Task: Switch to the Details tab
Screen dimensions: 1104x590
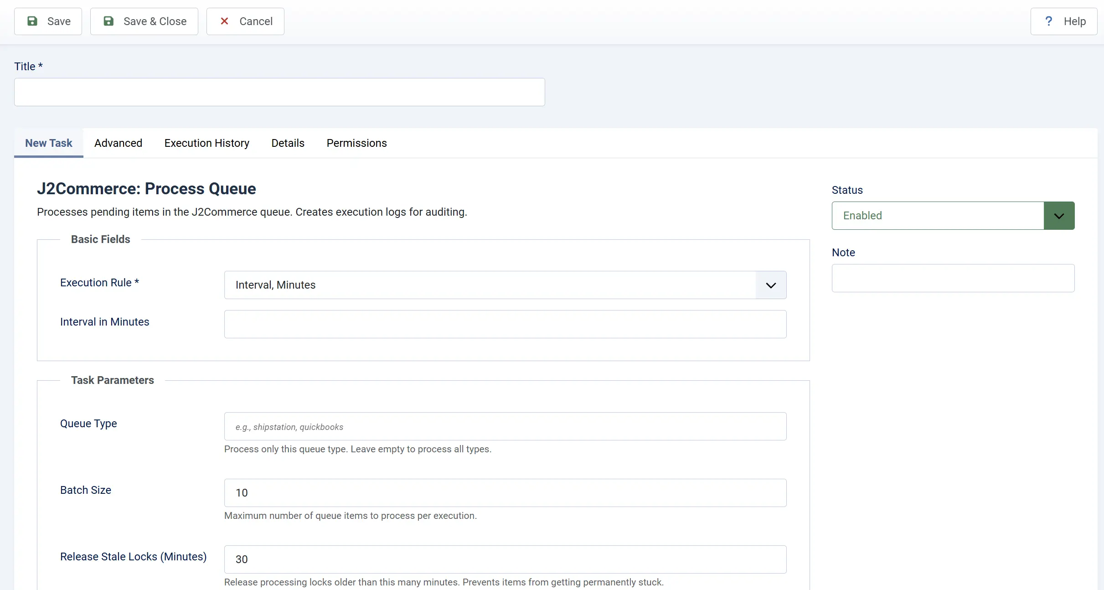Action: pos(288,143)
